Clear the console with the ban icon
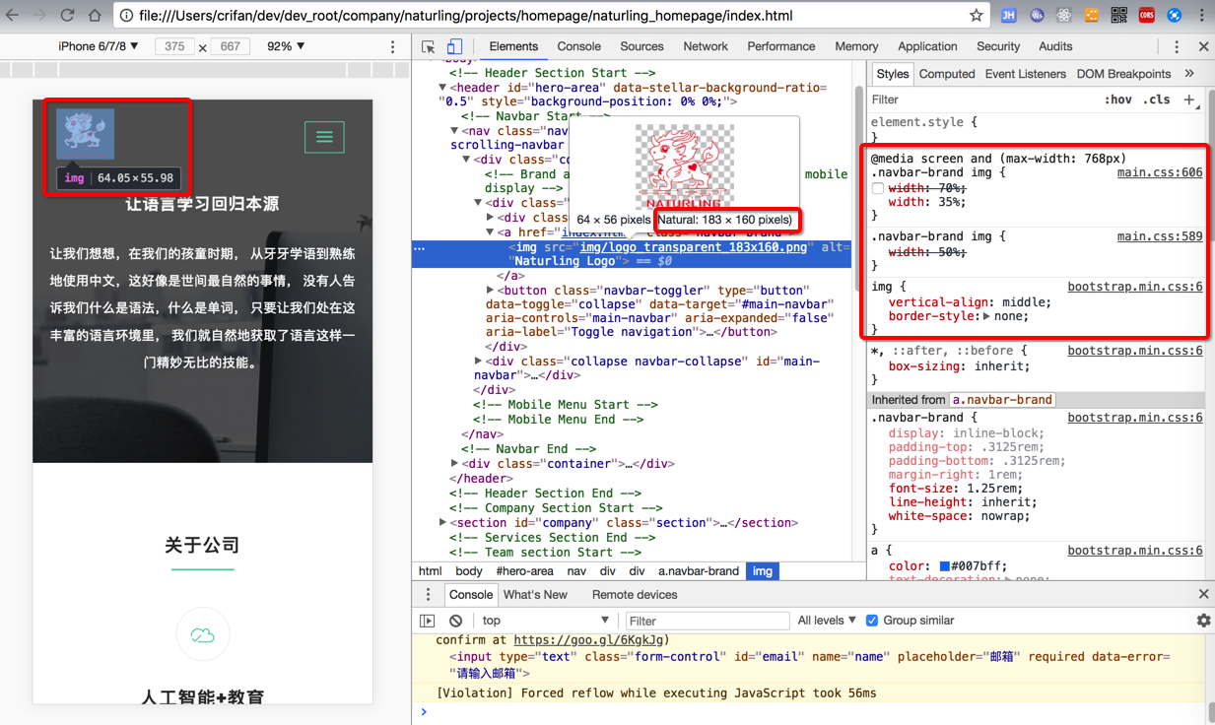Screen dimensions: 1215x725 (455, 621)
